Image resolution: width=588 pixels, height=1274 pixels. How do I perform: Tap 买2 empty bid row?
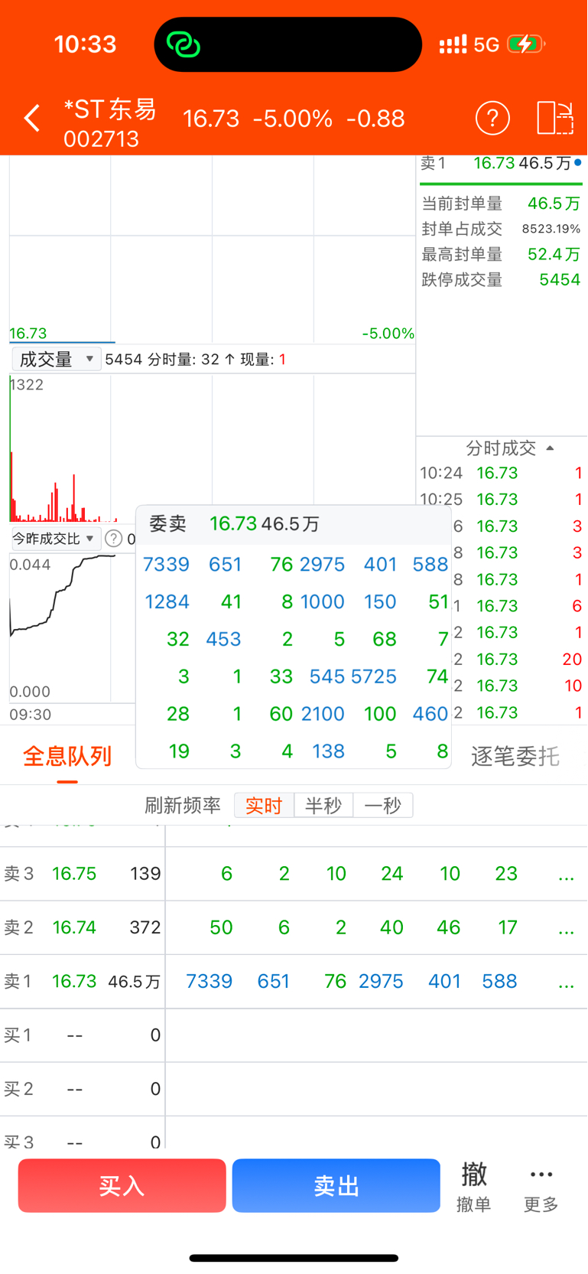(x=294, y=1089)
